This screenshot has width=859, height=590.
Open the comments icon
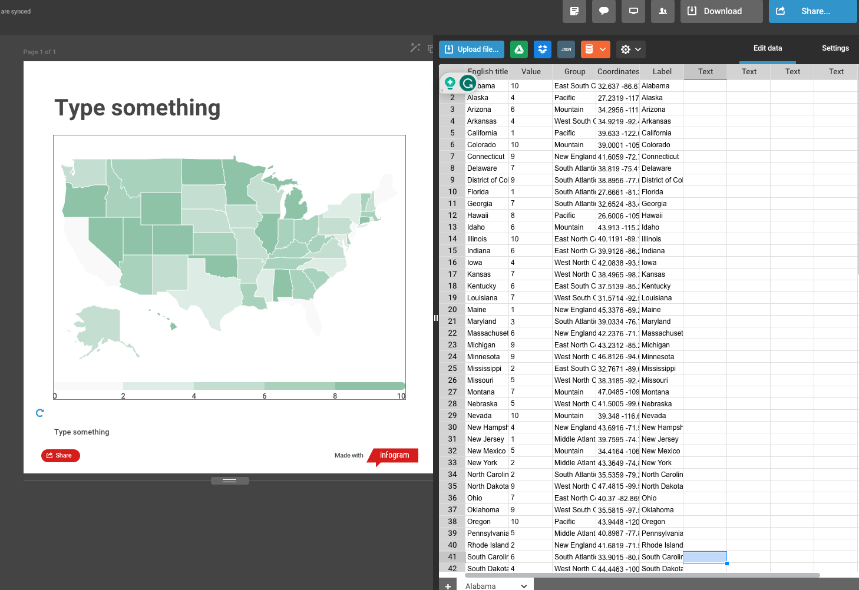pyautogui.click(x=604, y=11)
